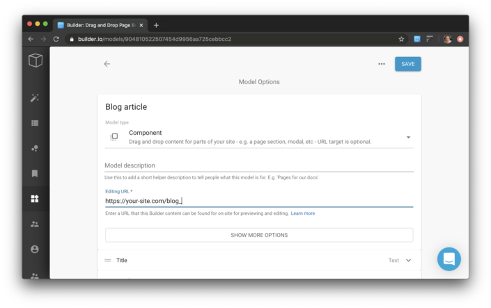
Task: Click the Model Options heading
Action: pos(259,82)
